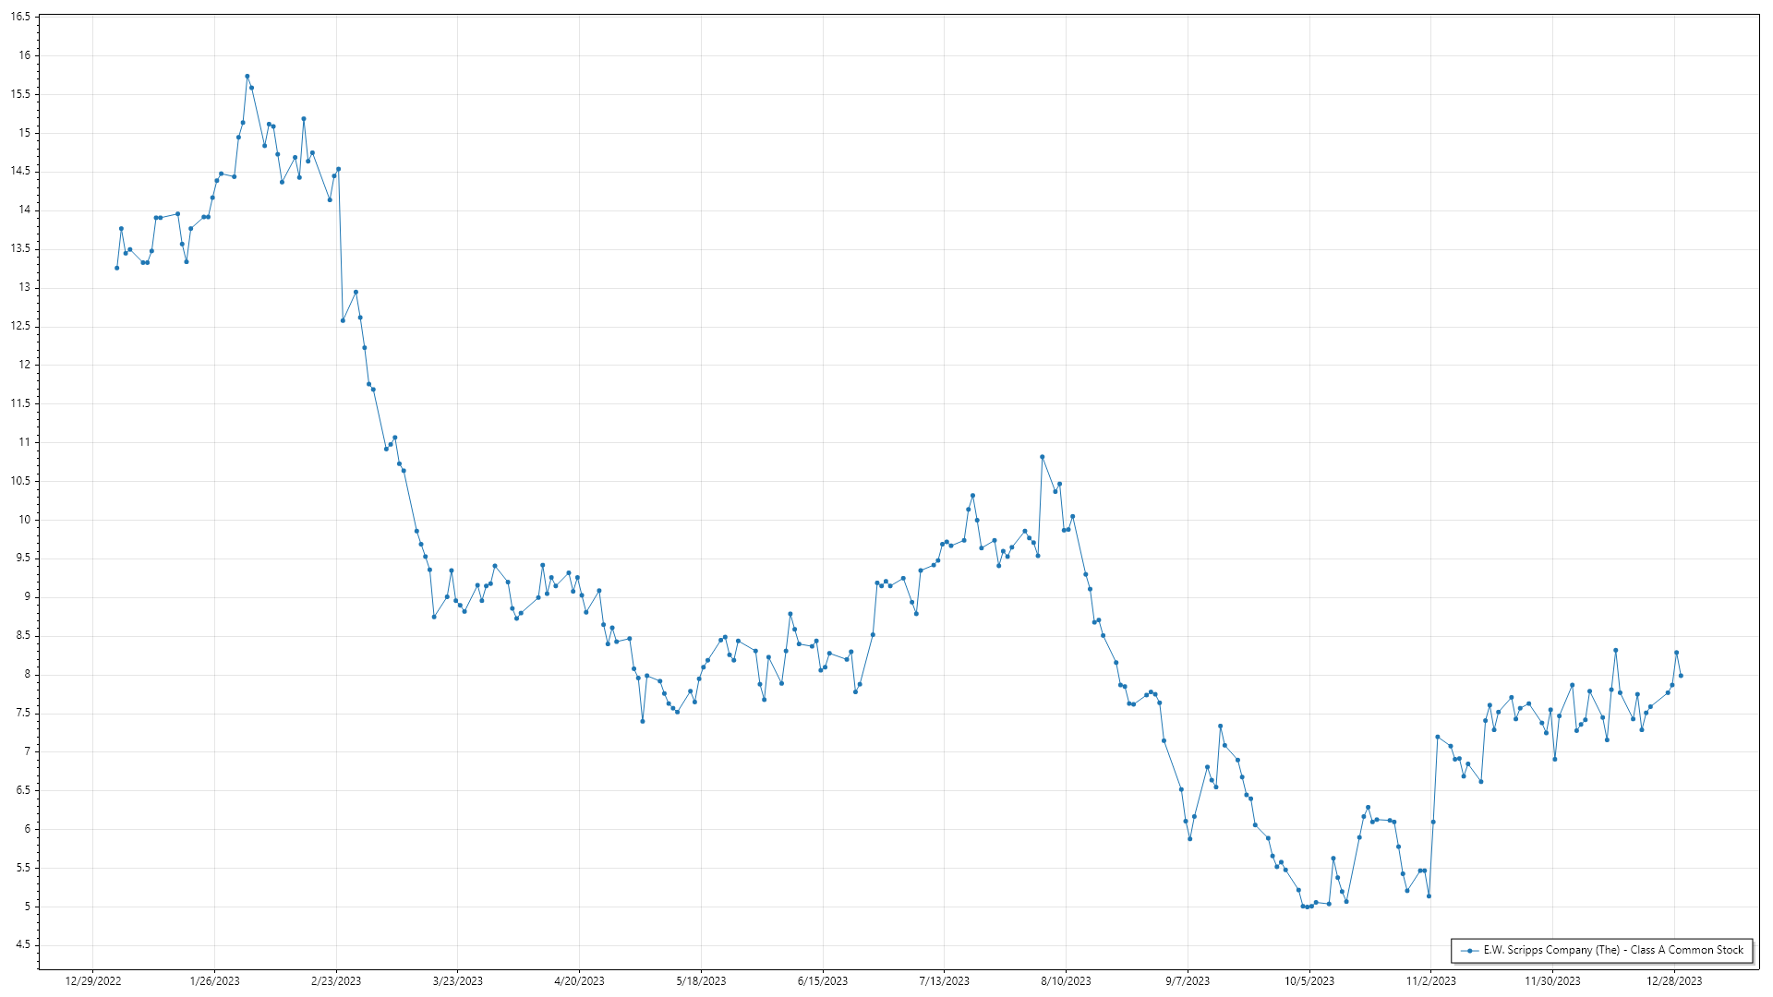Click the 10/5/2023 x-axis date label

click(x=1309, y=981)
